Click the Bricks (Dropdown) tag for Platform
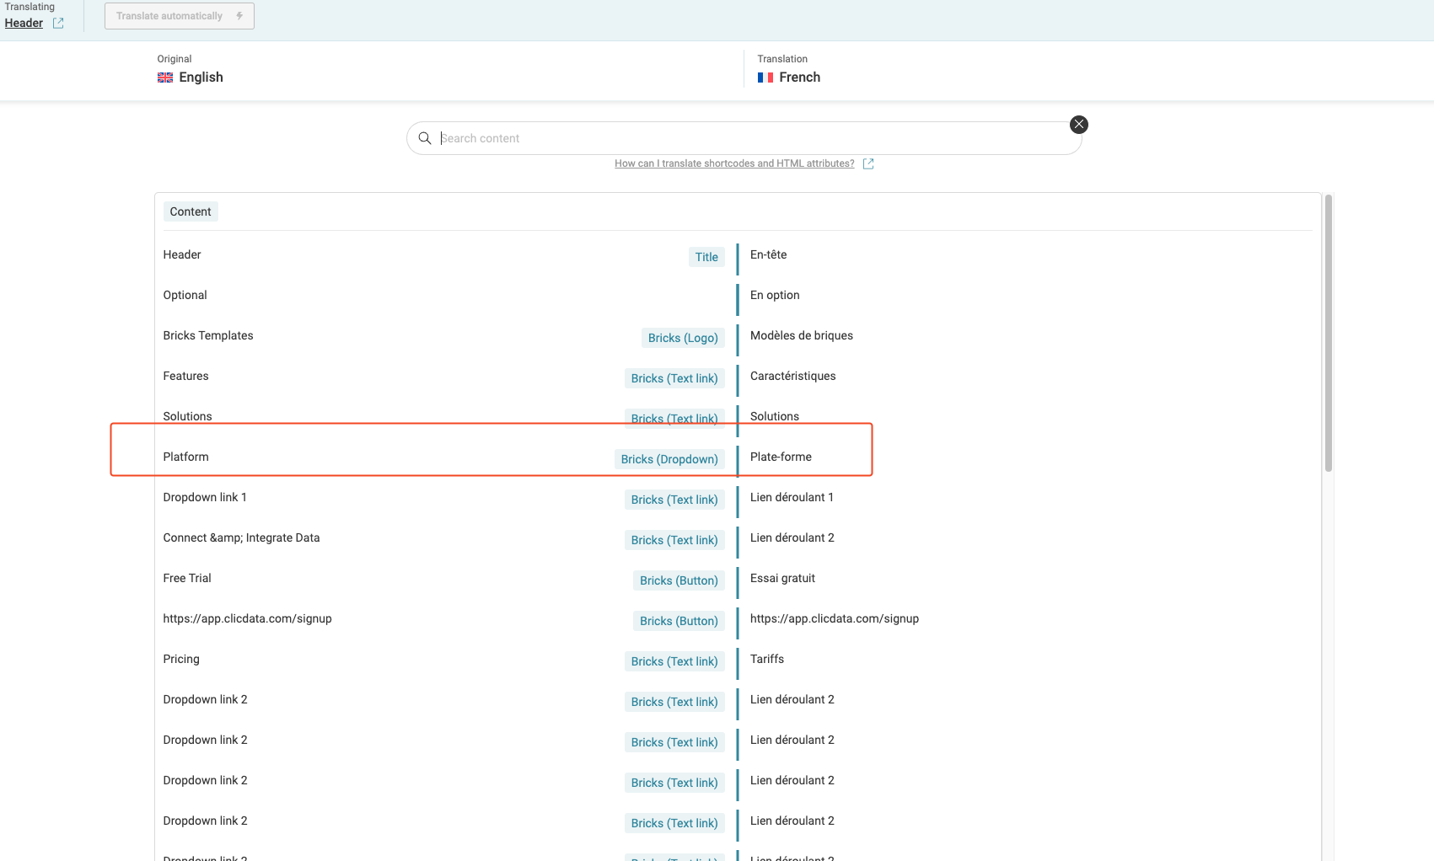Image resolution: width=1434 pixels, height=861 pixels. point(669,459)
